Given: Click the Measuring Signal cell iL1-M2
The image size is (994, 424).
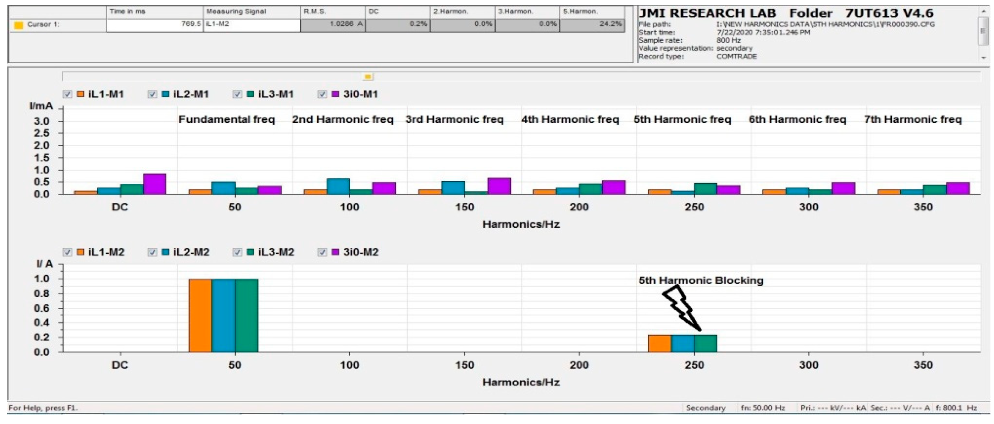Looking at the screenshot, I should pos(251,24).
